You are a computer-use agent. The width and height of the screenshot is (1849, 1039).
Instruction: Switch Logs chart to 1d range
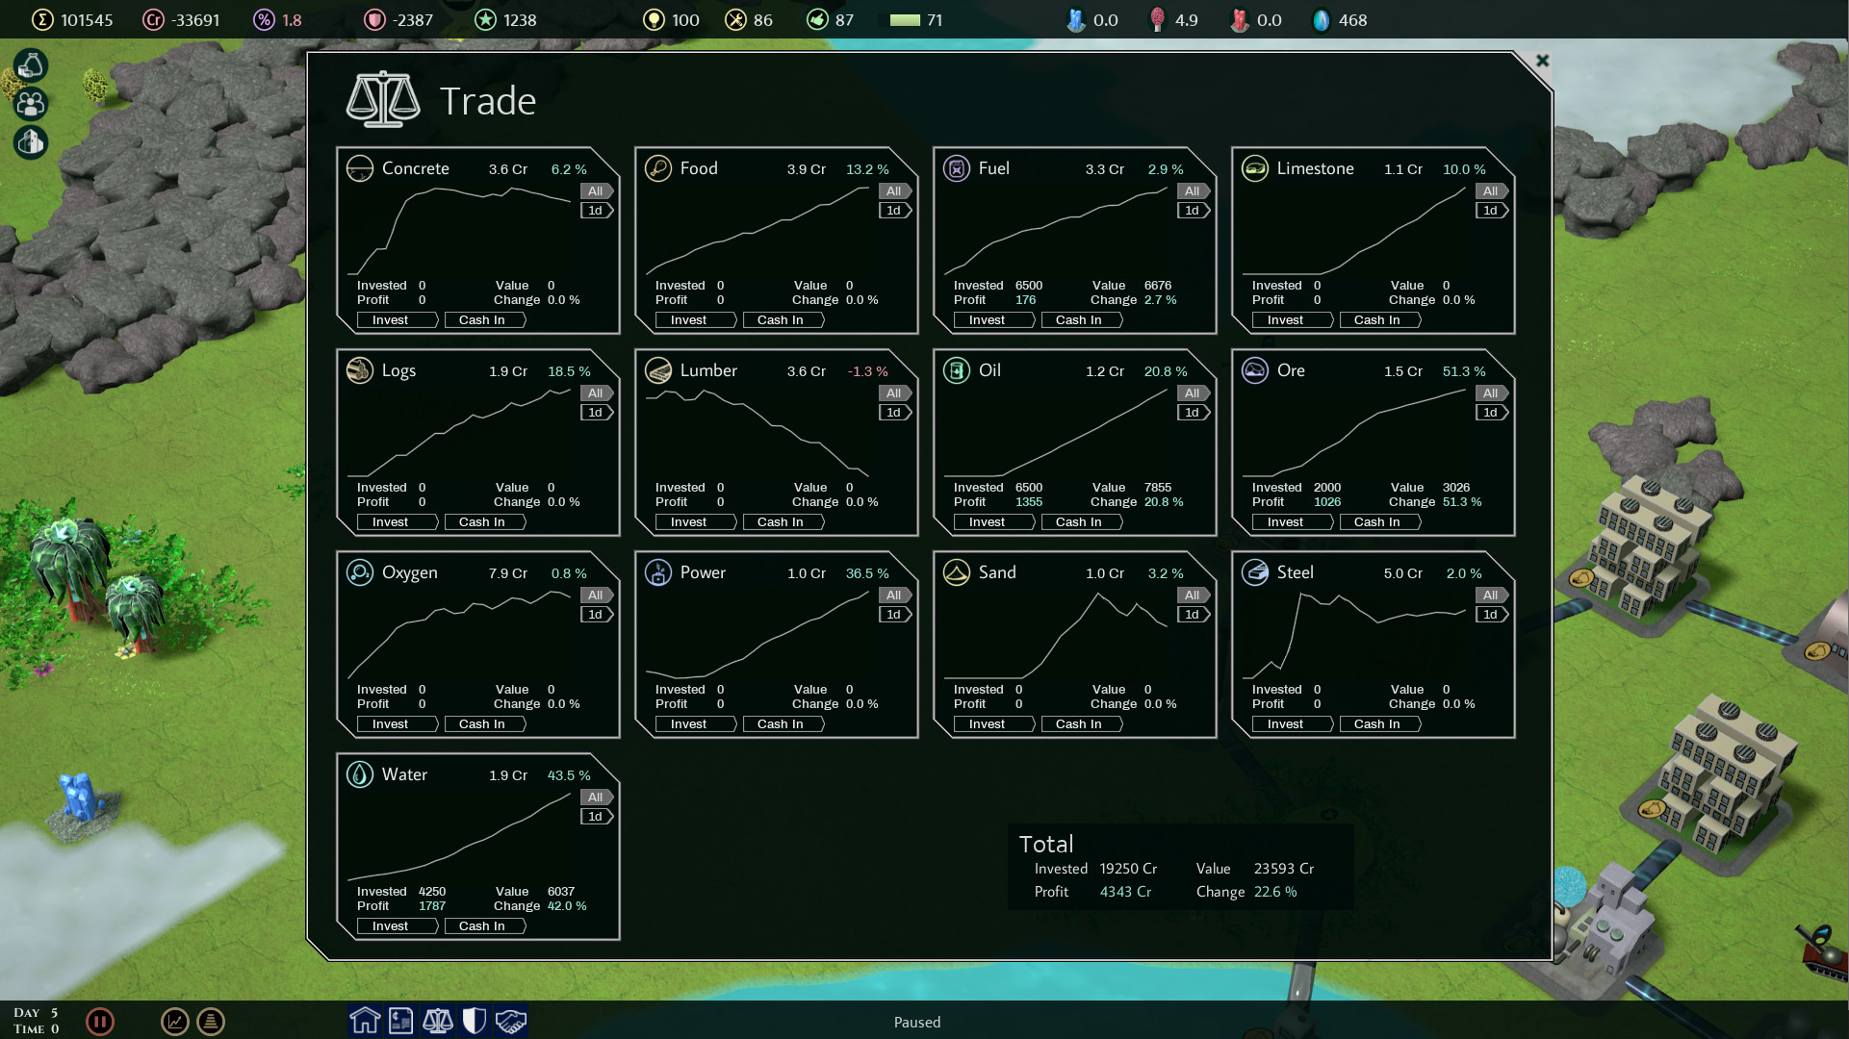pyautogui.click(x=596, y=413)
